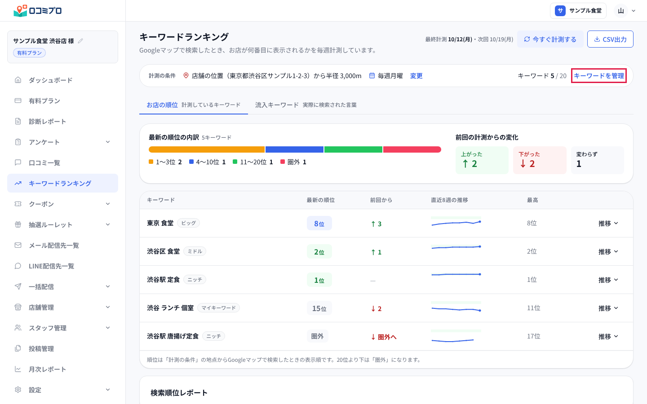Viewport: 647px width, 404px height.
Task: Click the 投稿管理 copy icon
Action: [x=18, y=348]
